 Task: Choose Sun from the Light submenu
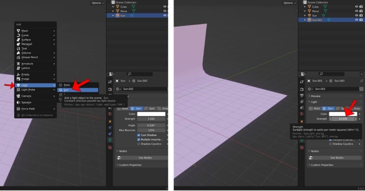[x=66, y=90]
